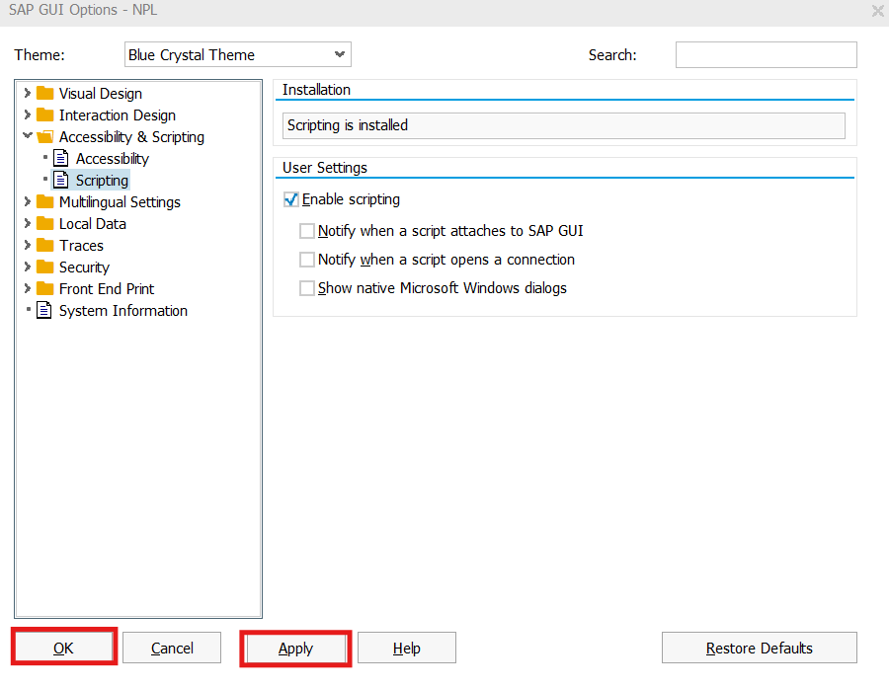Expand the Multilingual Settings node arrow
The height and width of the screenshot is (688, 889).
tap(27, 201)
